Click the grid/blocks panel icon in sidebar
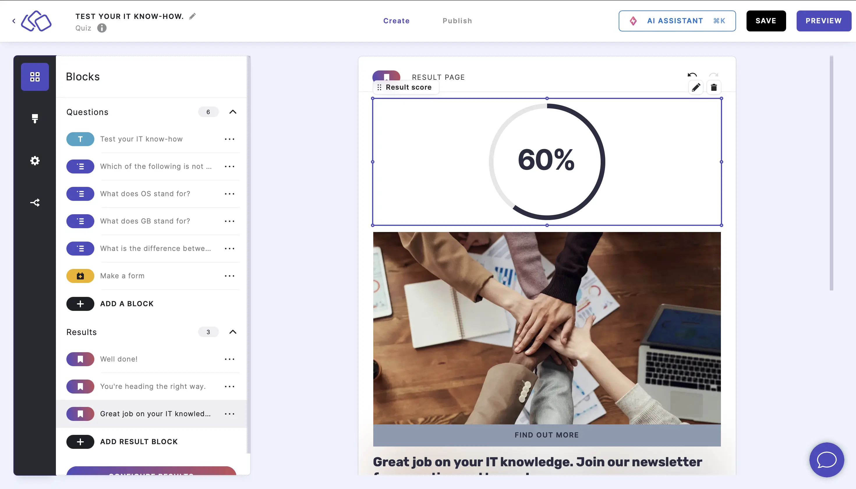 tap(35, 76)
